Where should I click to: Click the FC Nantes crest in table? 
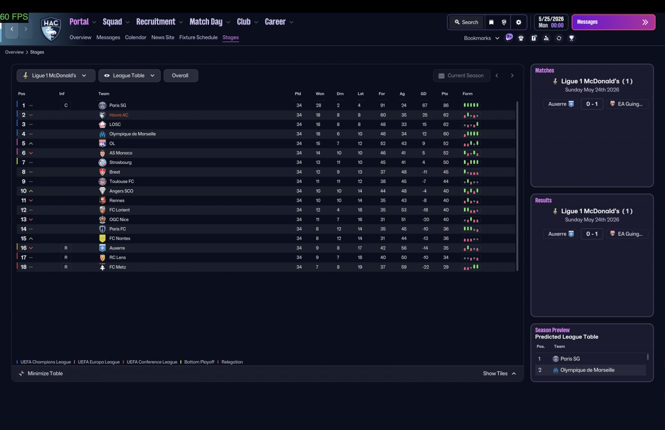[x=102, y=239]
